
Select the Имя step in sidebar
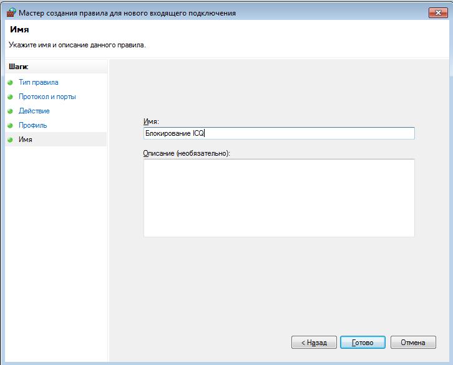coord(26,140)
